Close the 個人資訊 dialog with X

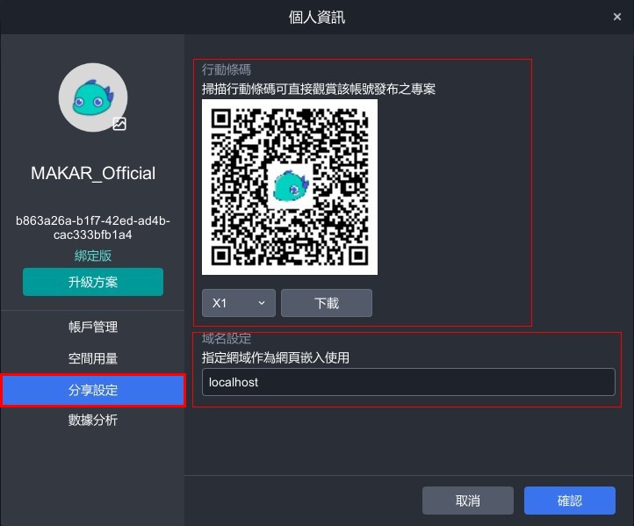pos(617,16)
